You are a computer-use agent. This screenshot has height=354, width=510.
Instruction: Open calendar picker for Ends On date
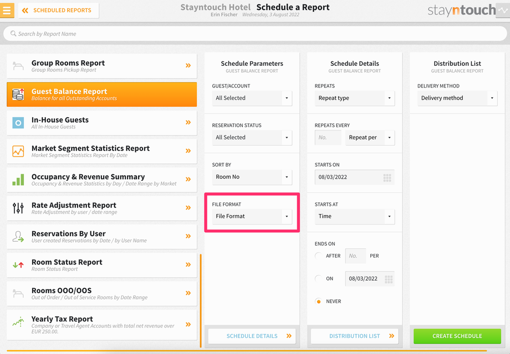(389, 279)
